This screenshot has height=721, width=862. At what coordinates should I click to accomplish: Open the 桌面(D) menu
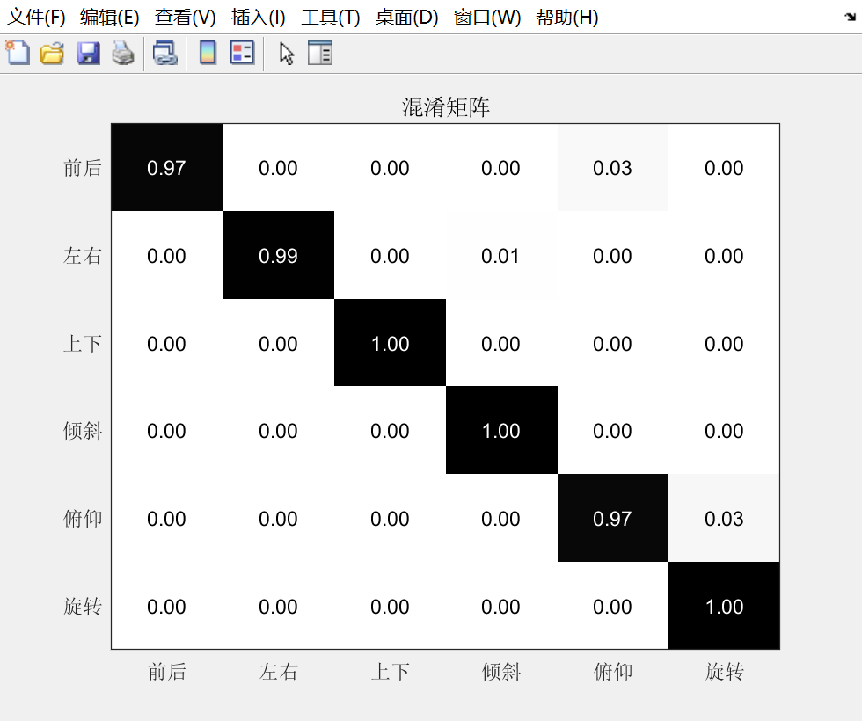[406, 18]
